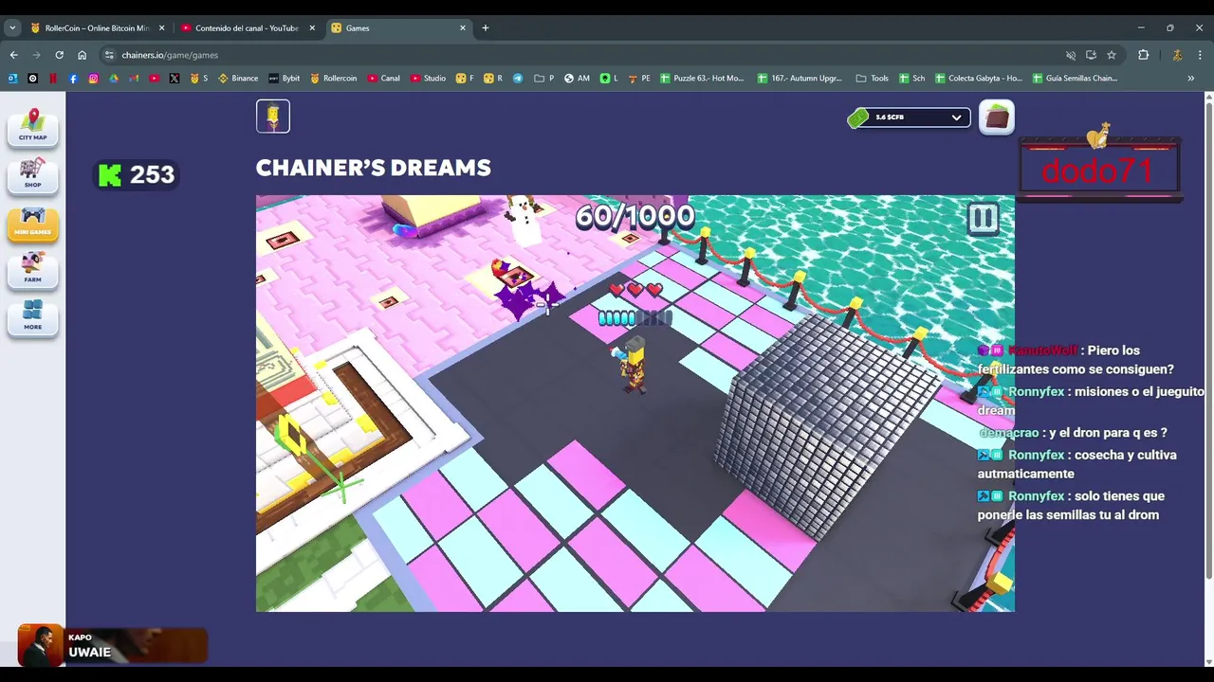Image resolution: width=1214 pixels, height=682 pixels.
Task: Expand the tab search dropdown arrow
Action: coord(12,28)
